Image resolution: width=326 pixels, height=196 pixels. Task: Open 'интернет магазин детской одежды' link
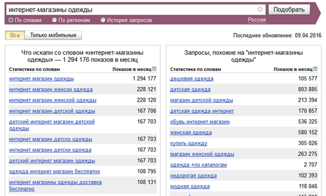click(52, 111)
